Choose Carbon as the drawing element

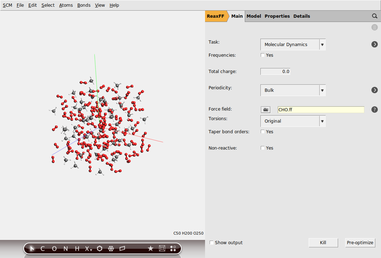43,248
